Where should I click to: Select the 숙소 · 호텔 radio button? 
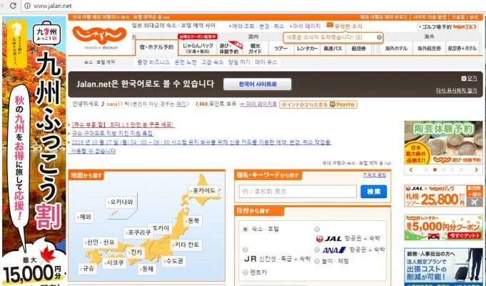[245, 230]
